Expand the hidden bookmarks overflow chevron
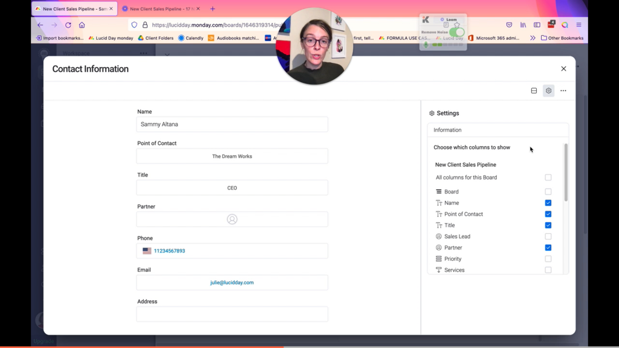The image size is (619, 348). pos(533,38)
